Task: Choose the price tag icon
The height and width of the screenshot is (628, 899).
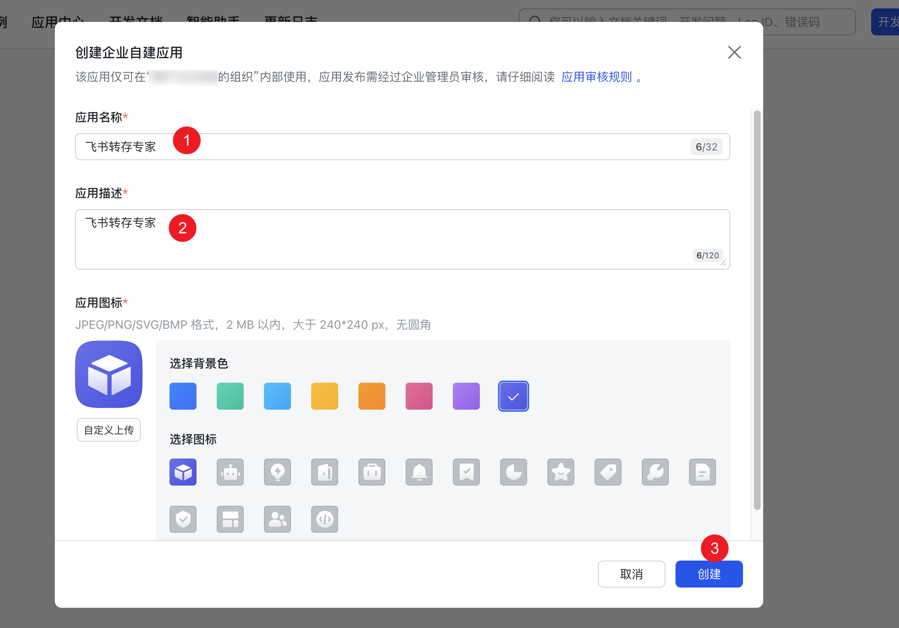Action: tap(608, 472)
